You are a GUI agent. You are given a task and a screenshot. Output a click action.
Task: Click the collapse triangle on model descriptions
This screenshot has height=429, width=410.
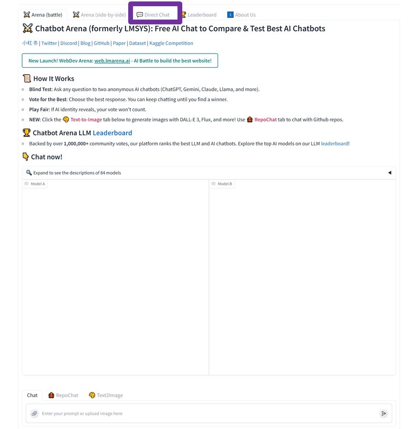tap(389, 172)
